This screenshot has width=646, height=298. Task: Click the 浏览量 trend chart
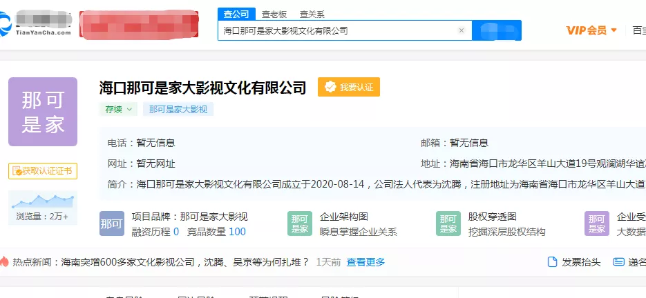(43, 201)
